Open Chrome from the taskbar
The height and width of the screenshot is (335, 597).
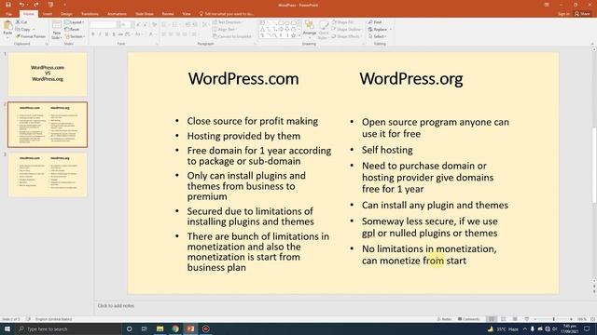175,328
